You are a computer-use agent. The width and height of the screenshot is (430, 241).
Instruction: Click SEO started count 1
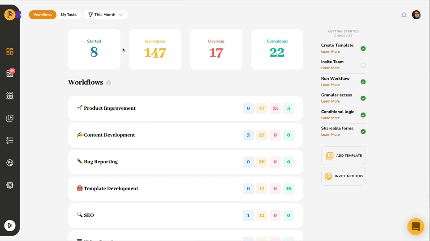tap(248, 215)
